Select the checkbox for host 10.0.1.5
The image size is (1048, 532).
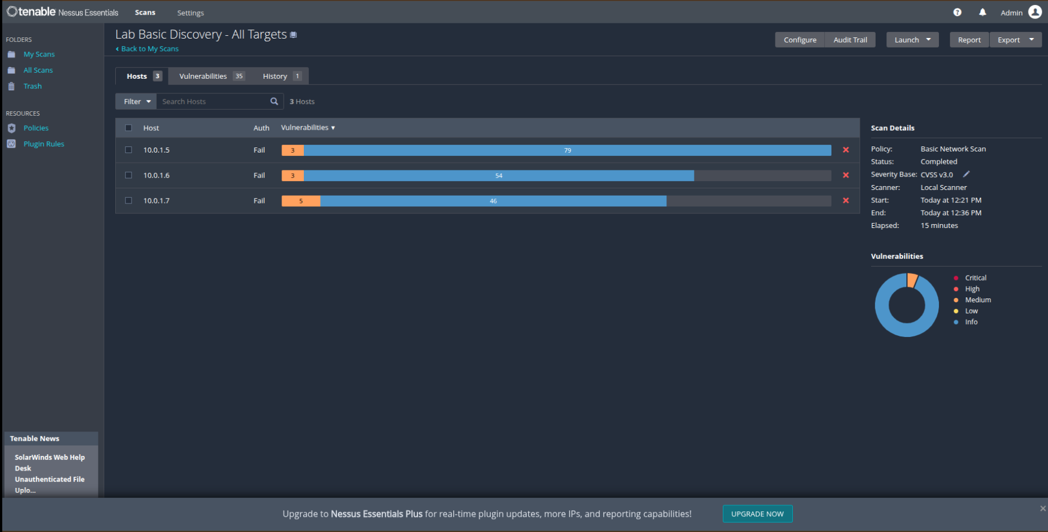pos(129,150)
